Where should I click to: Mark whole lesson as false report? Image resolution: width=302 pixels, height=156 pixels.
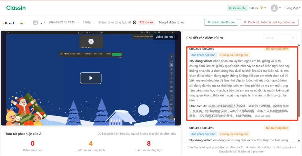tap(269, 22)
